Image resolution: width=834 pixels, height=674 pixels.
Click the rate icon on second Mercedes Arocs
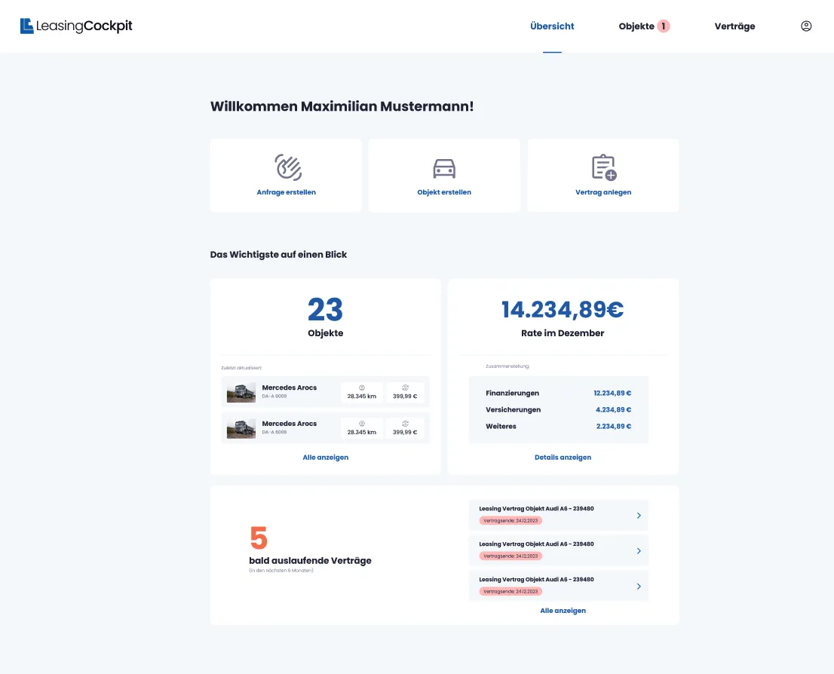(x=405, y=424)
